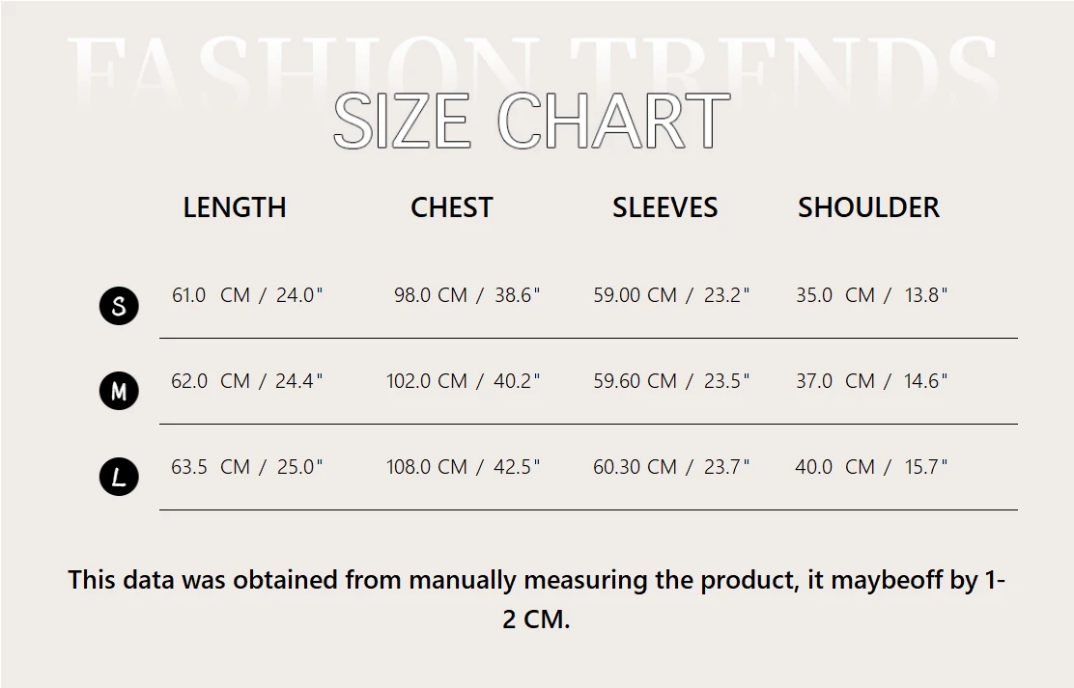Click the L size badge icon
Image resolution: width=1074 pixels, height=688 pixels.
click(119, 477)
